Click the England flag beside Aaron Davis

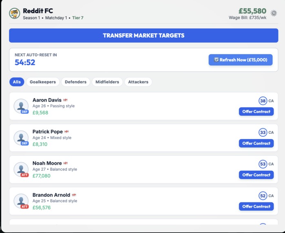click(x=65, y=100)
